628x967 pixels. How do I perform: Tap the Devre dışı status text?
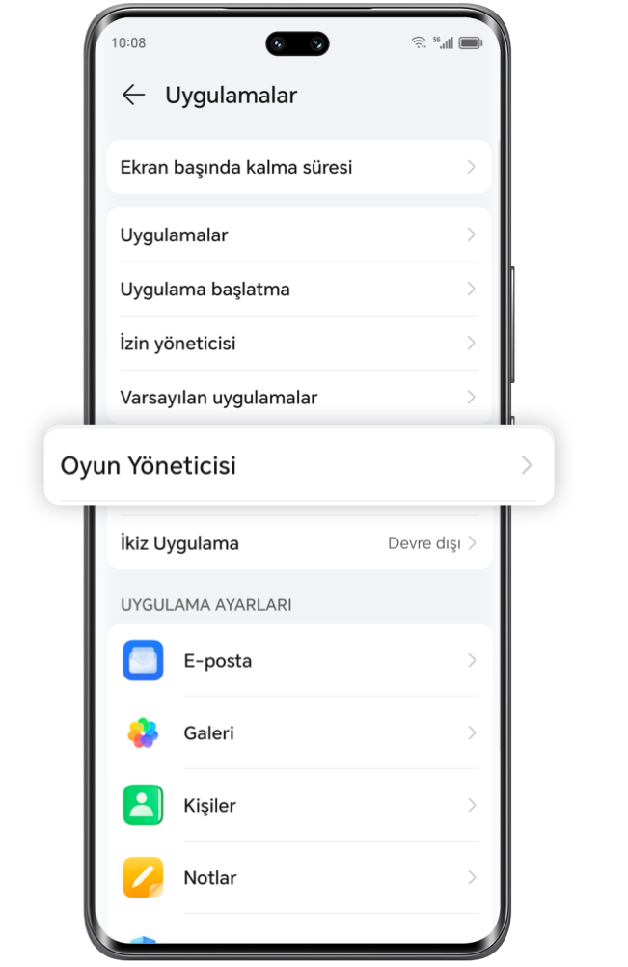pyautogui.click(x=424, y=543)
